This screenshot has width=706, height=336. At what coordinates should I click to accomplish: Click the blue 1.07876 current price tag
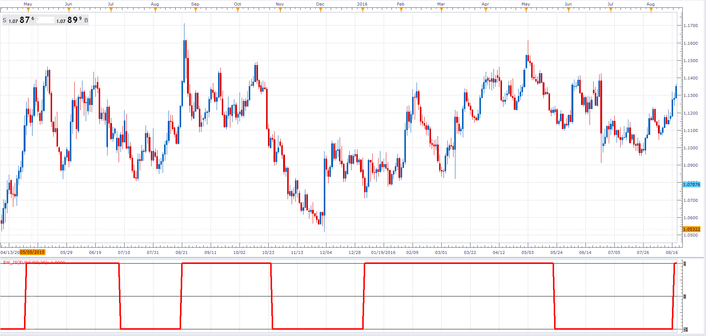[x=691, y=184]
